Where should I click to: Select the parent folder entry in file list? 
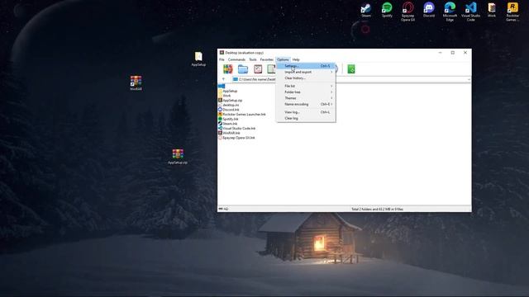(222, 86)
